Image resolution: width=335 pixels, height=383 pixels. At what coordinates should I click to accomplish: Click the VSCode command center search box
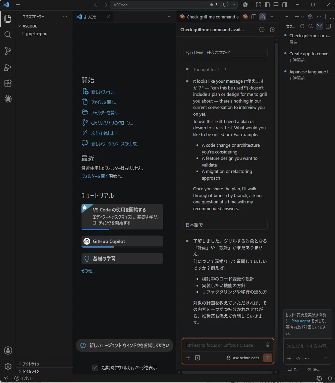(x=159, y=5)
